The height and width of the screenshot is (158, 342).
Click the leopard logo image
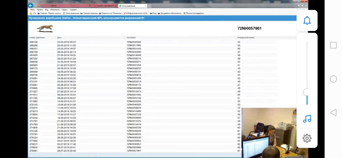(x=45, y=28)
